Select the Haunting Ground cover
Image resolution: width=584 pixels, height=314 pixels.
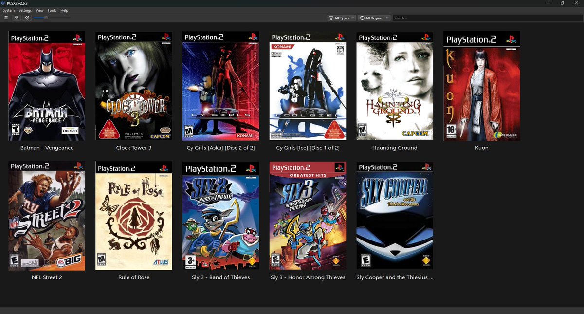pos(395,86)
